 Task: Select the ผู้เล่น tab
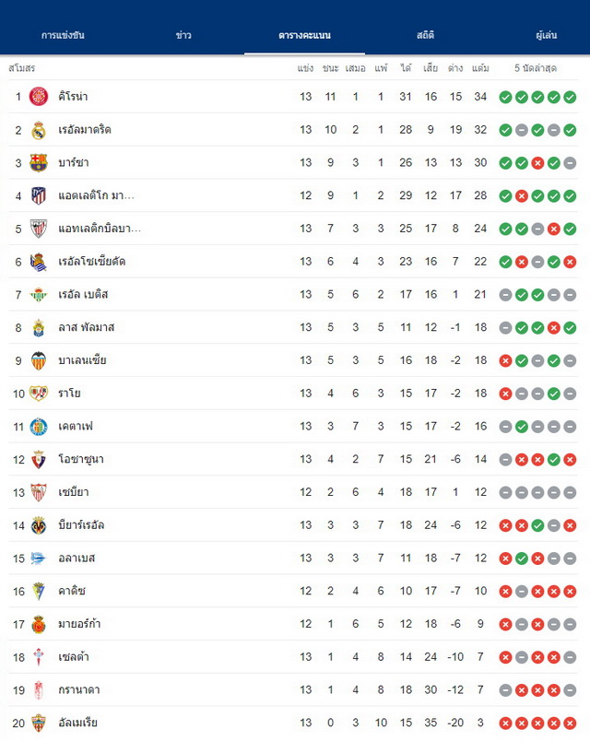click(x=546, y=35)
